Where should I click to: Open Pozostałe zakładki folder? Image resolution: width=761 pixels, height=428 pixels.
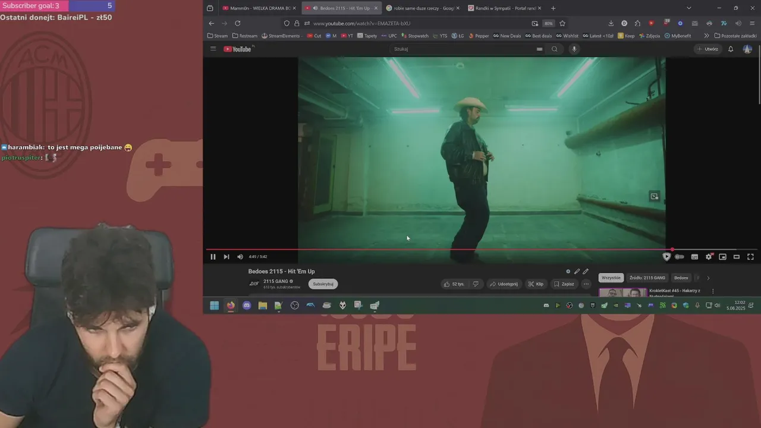(x=735, y=36)
